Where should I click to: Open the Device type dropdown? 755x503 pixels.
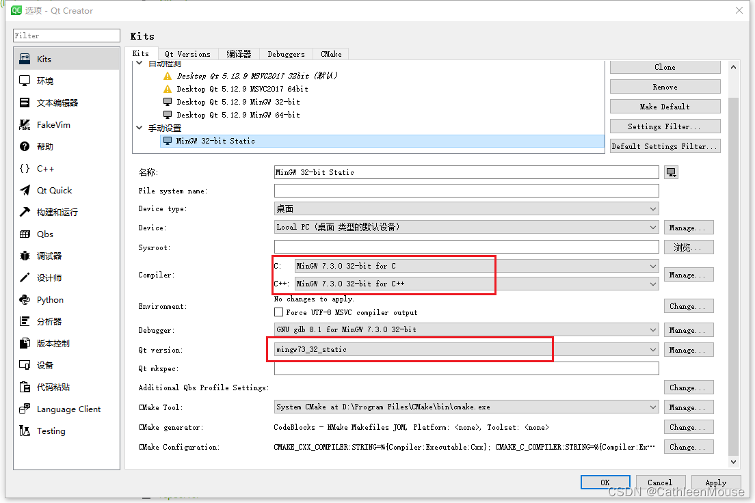click(x=466, y=209)
